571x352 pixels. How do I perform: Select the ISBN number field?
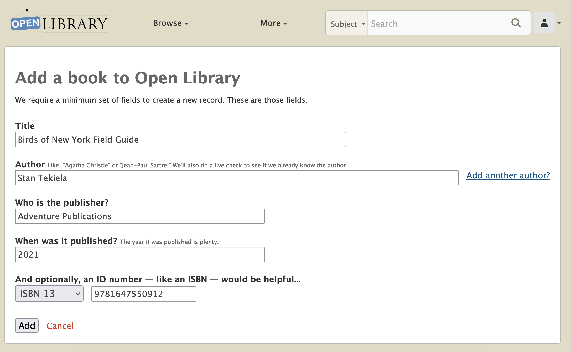point(143,294)
